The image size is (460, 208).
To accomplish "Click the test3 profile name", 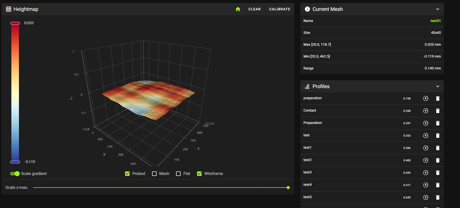I will (307, 172).
